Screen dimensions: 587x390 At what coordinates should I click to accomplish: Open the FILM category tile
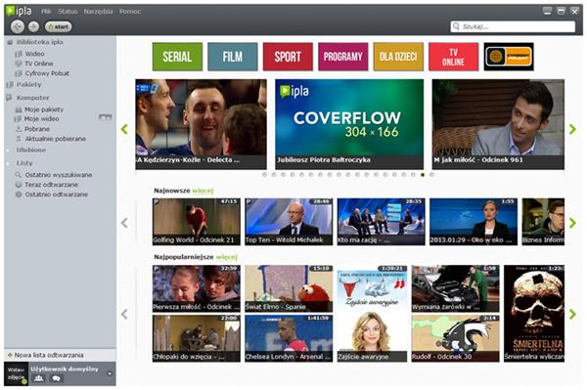(233, 57)
